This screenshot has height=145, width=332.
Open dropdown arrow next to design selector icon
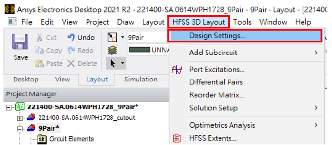click(x=122, y=38)
